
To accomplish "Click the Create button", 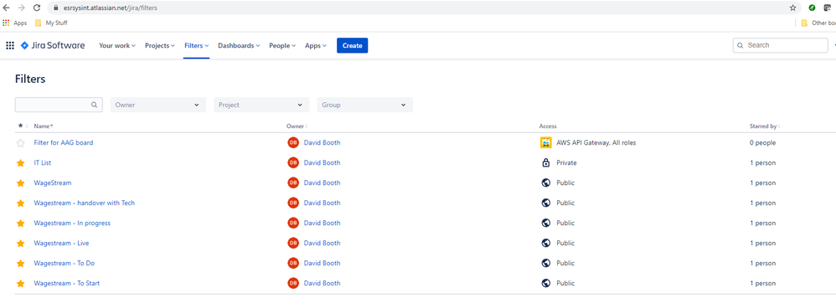I will (352, 46).
